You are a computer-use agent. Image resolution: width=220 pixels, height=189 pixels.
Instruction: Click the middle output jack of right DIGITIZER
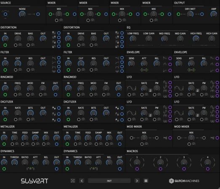(x=122, y=114)
